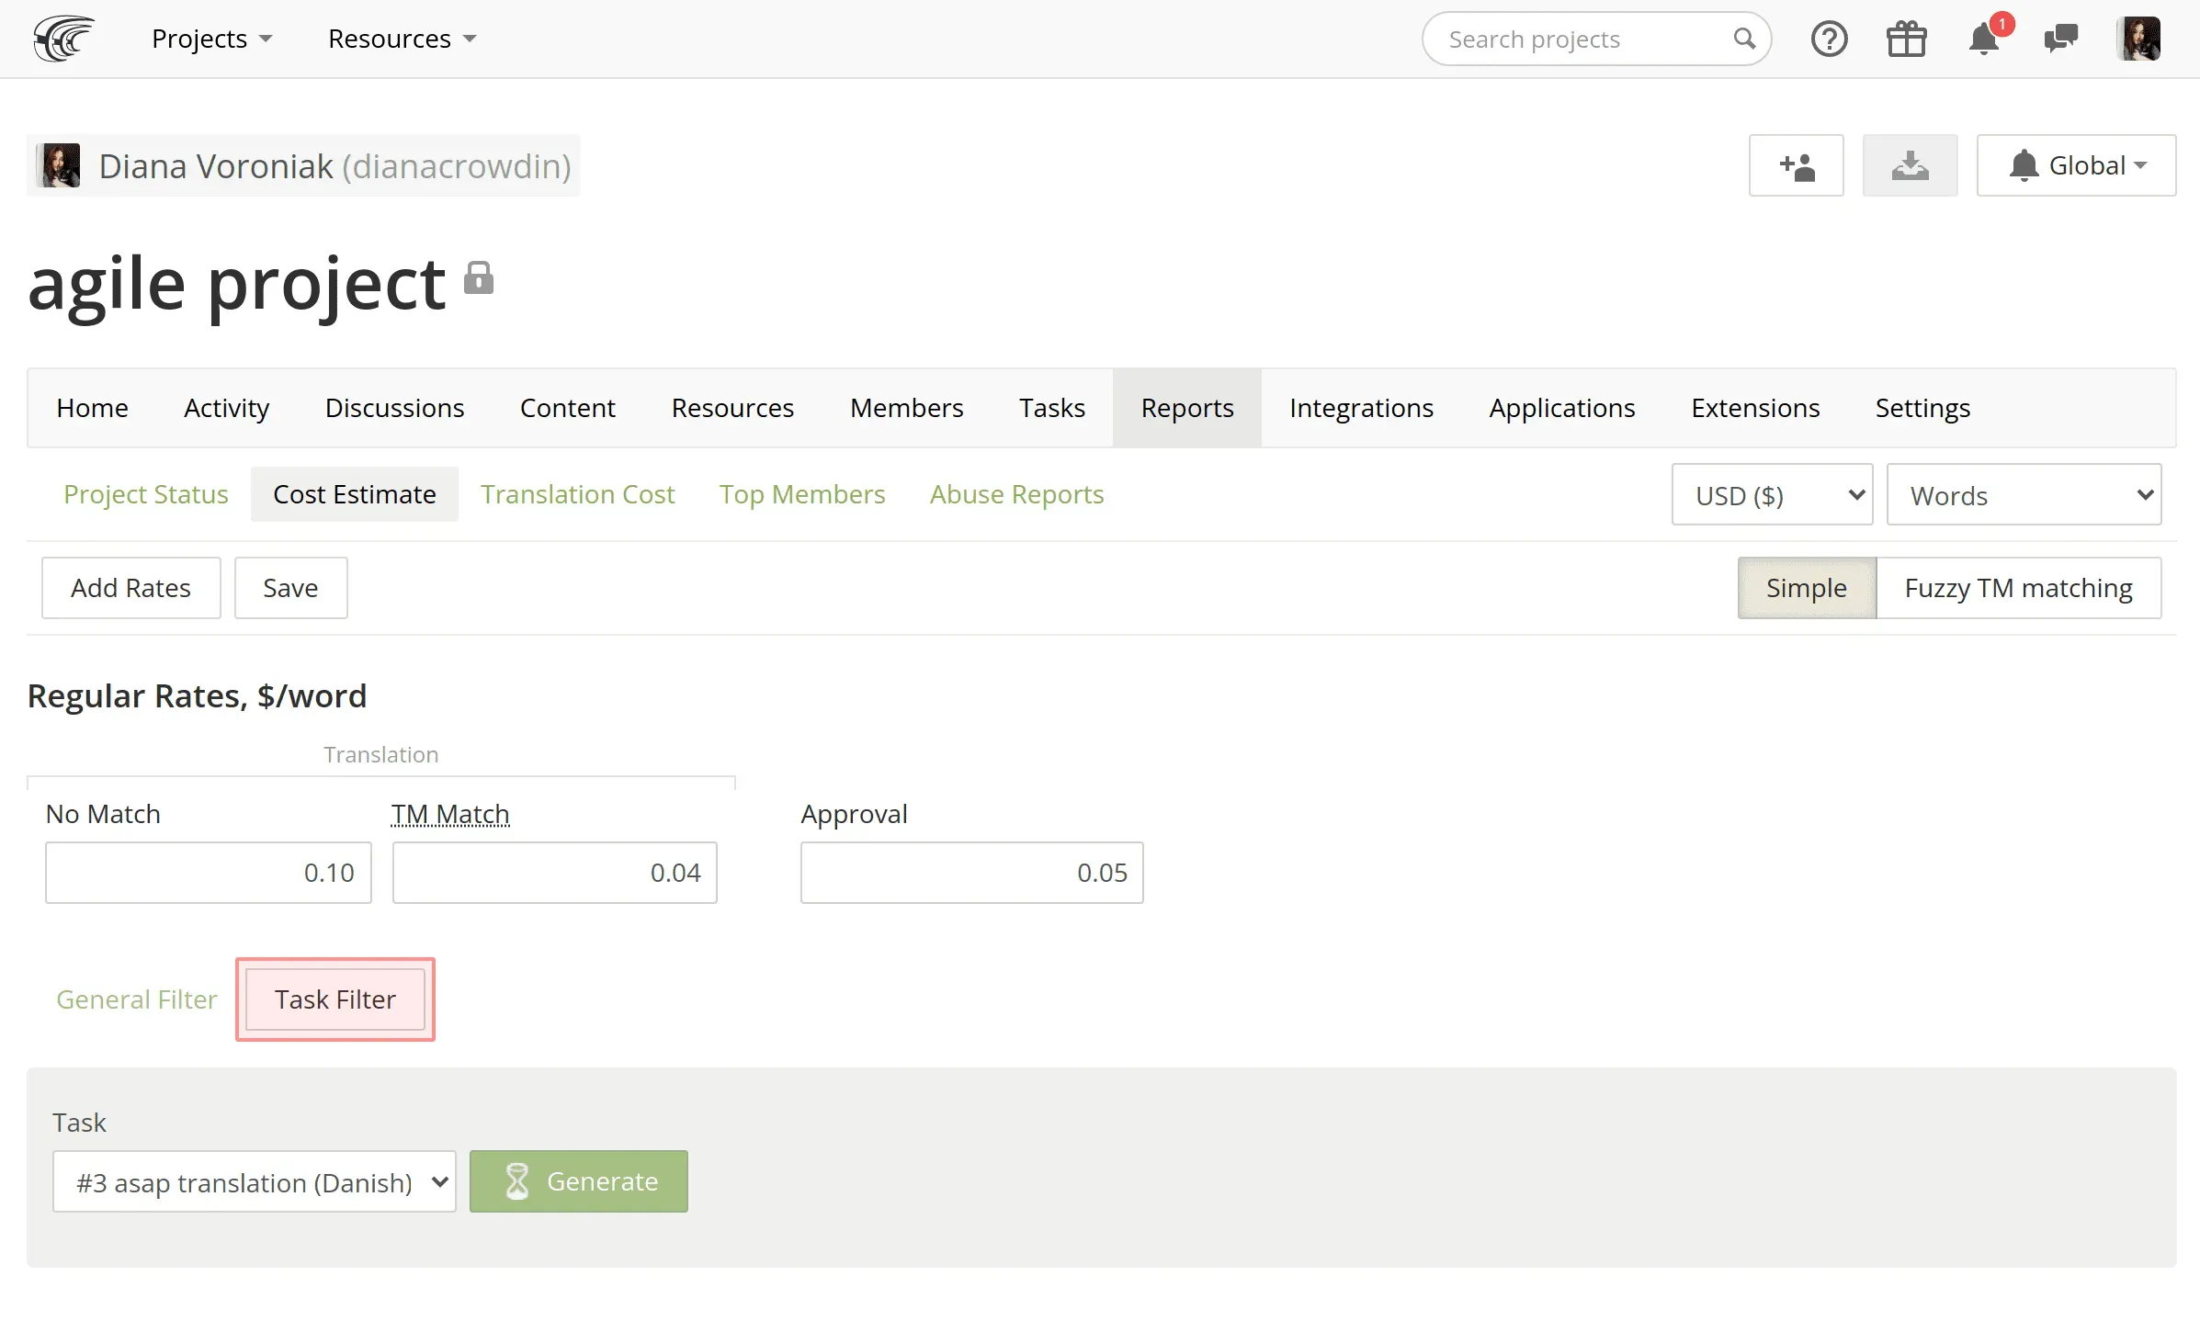This screenshot has height=1321, width=2200.
Task: Toggle to Fuzzy TM matching mode
Action: pyautogui.click(x=2018, y=587)
